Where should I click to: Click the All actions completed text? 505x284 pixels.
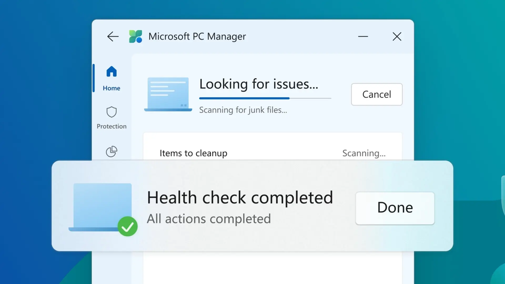tap(209, 219)
